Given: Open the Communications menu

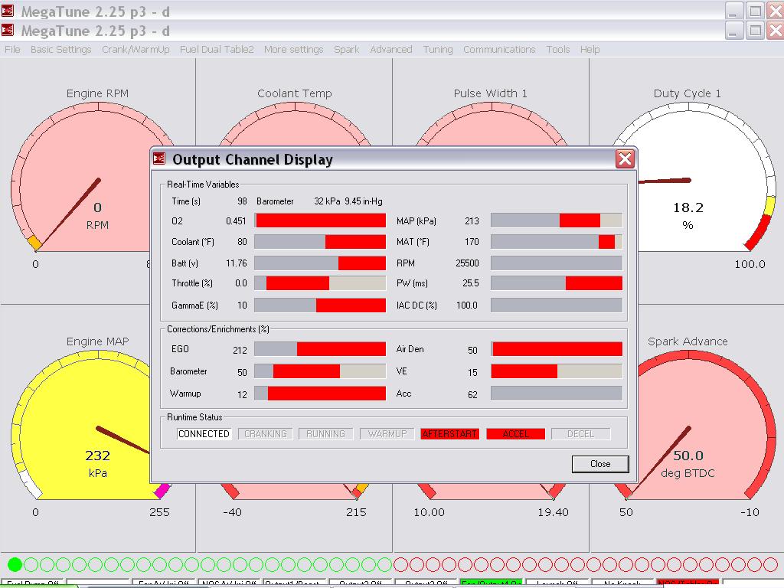Looking at the screenshot, I should coord(499,50).
